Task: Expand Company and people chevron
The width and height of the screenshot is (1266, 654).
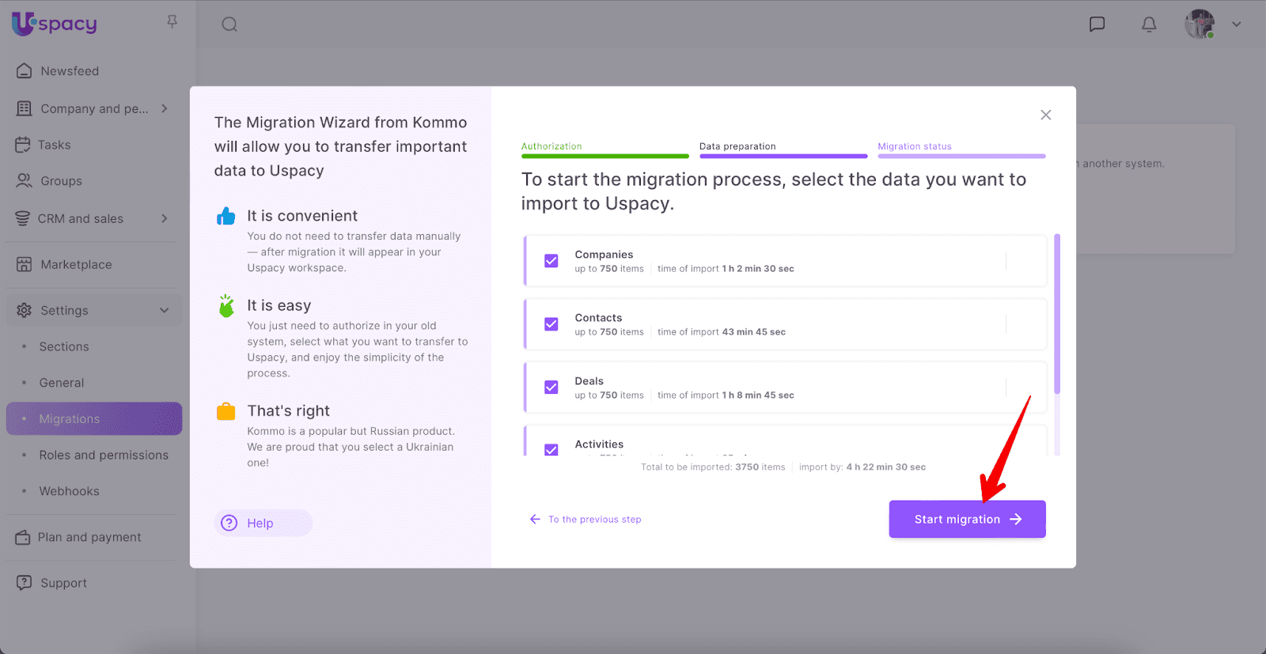Action: point(165,108)
